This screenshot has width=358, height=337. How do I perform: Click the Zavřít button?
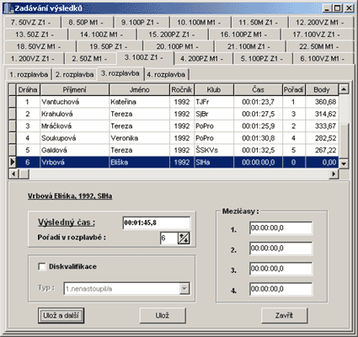coord(284,315)
